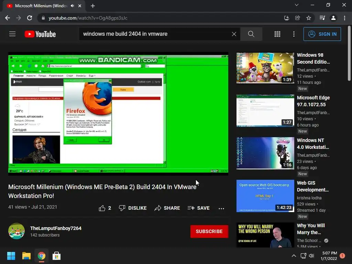Open Chrome tab search dropdown
352x264 pixels.
[x=297, y=5]
